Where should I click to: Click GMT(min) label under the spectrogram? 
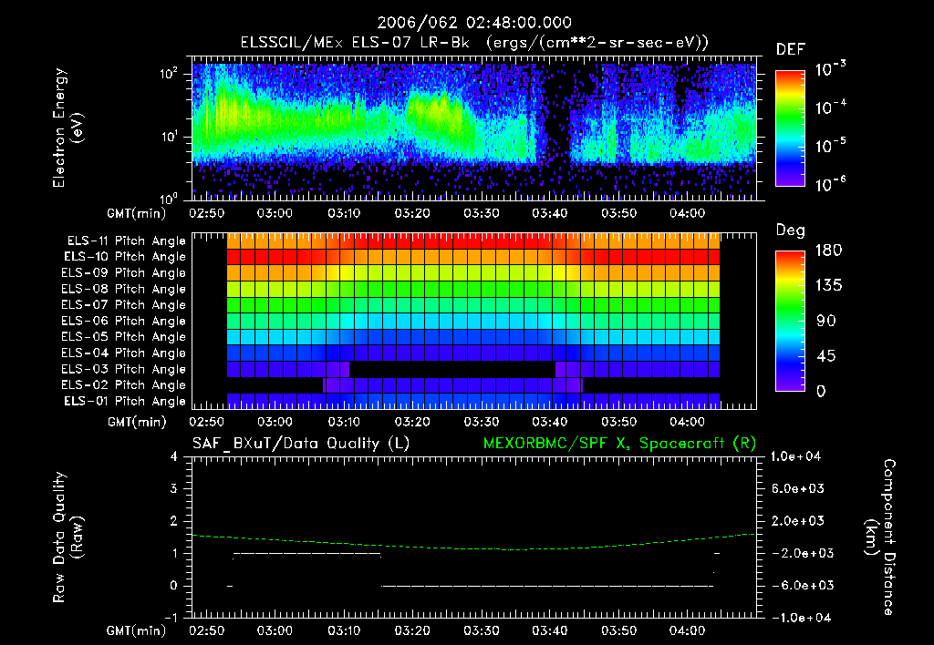[x=137, y=213]
